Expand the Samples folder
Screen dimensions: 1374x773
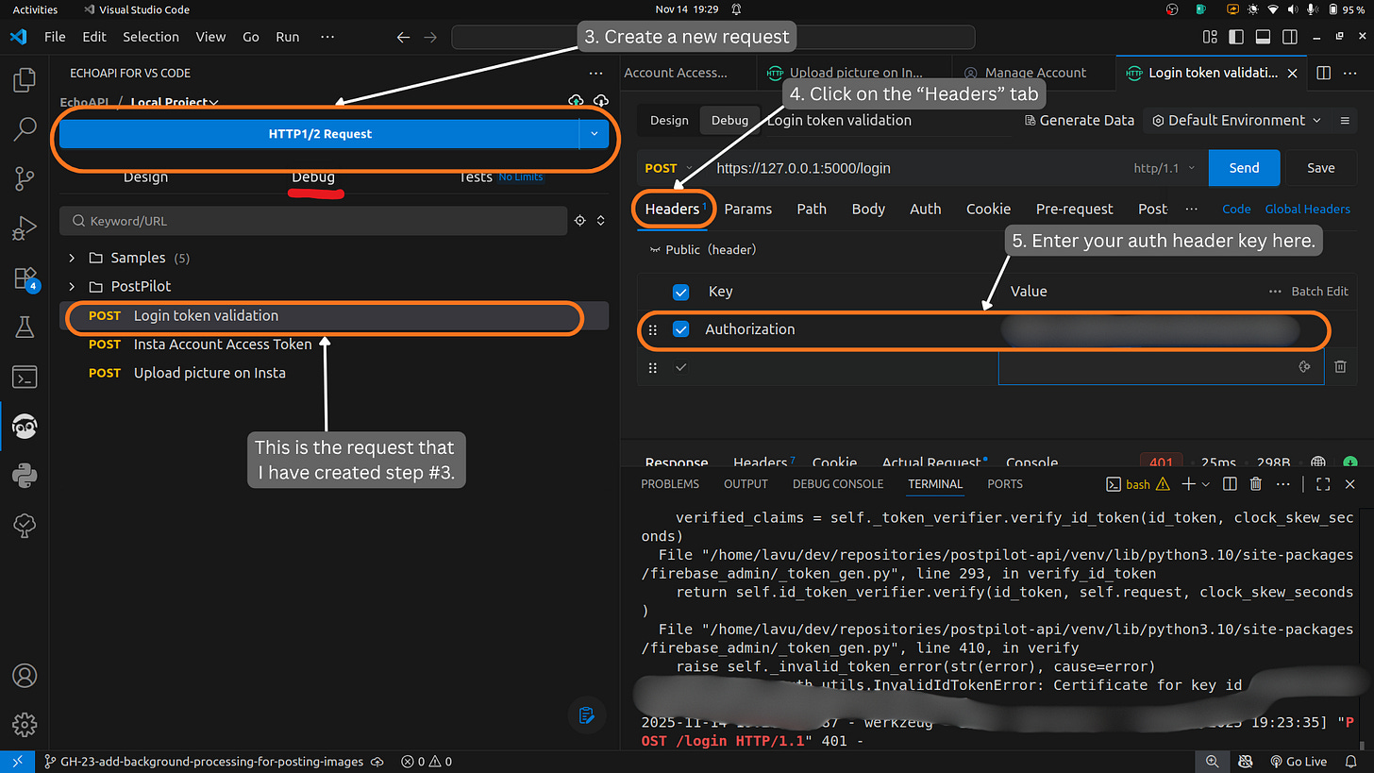[72, 258]
